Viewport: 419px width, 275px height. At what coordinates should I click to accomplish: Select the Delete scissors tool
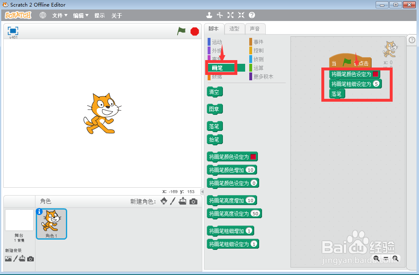click(220, 15)
